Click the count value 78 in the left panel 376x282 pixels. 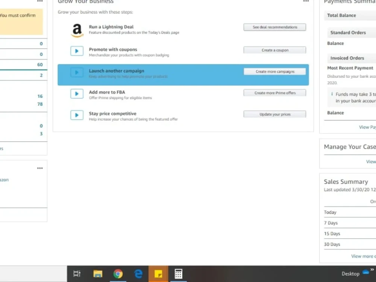(x=40, y=104)
